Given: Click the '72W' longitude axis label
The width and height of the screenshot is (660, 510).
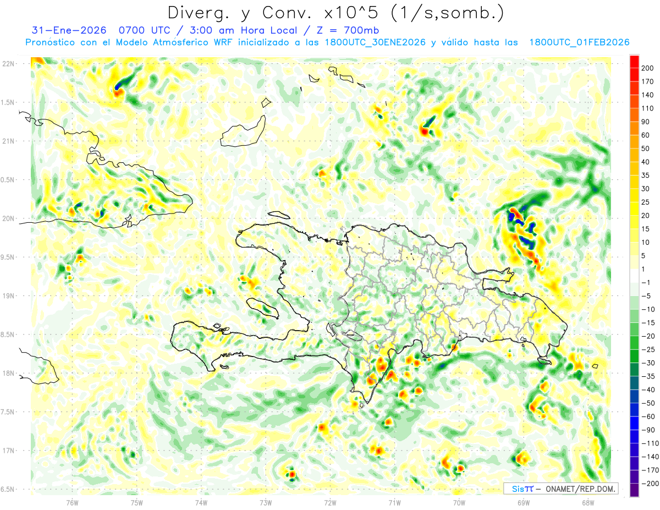Looking at the screenshot, I should click(x=330, y=502).
